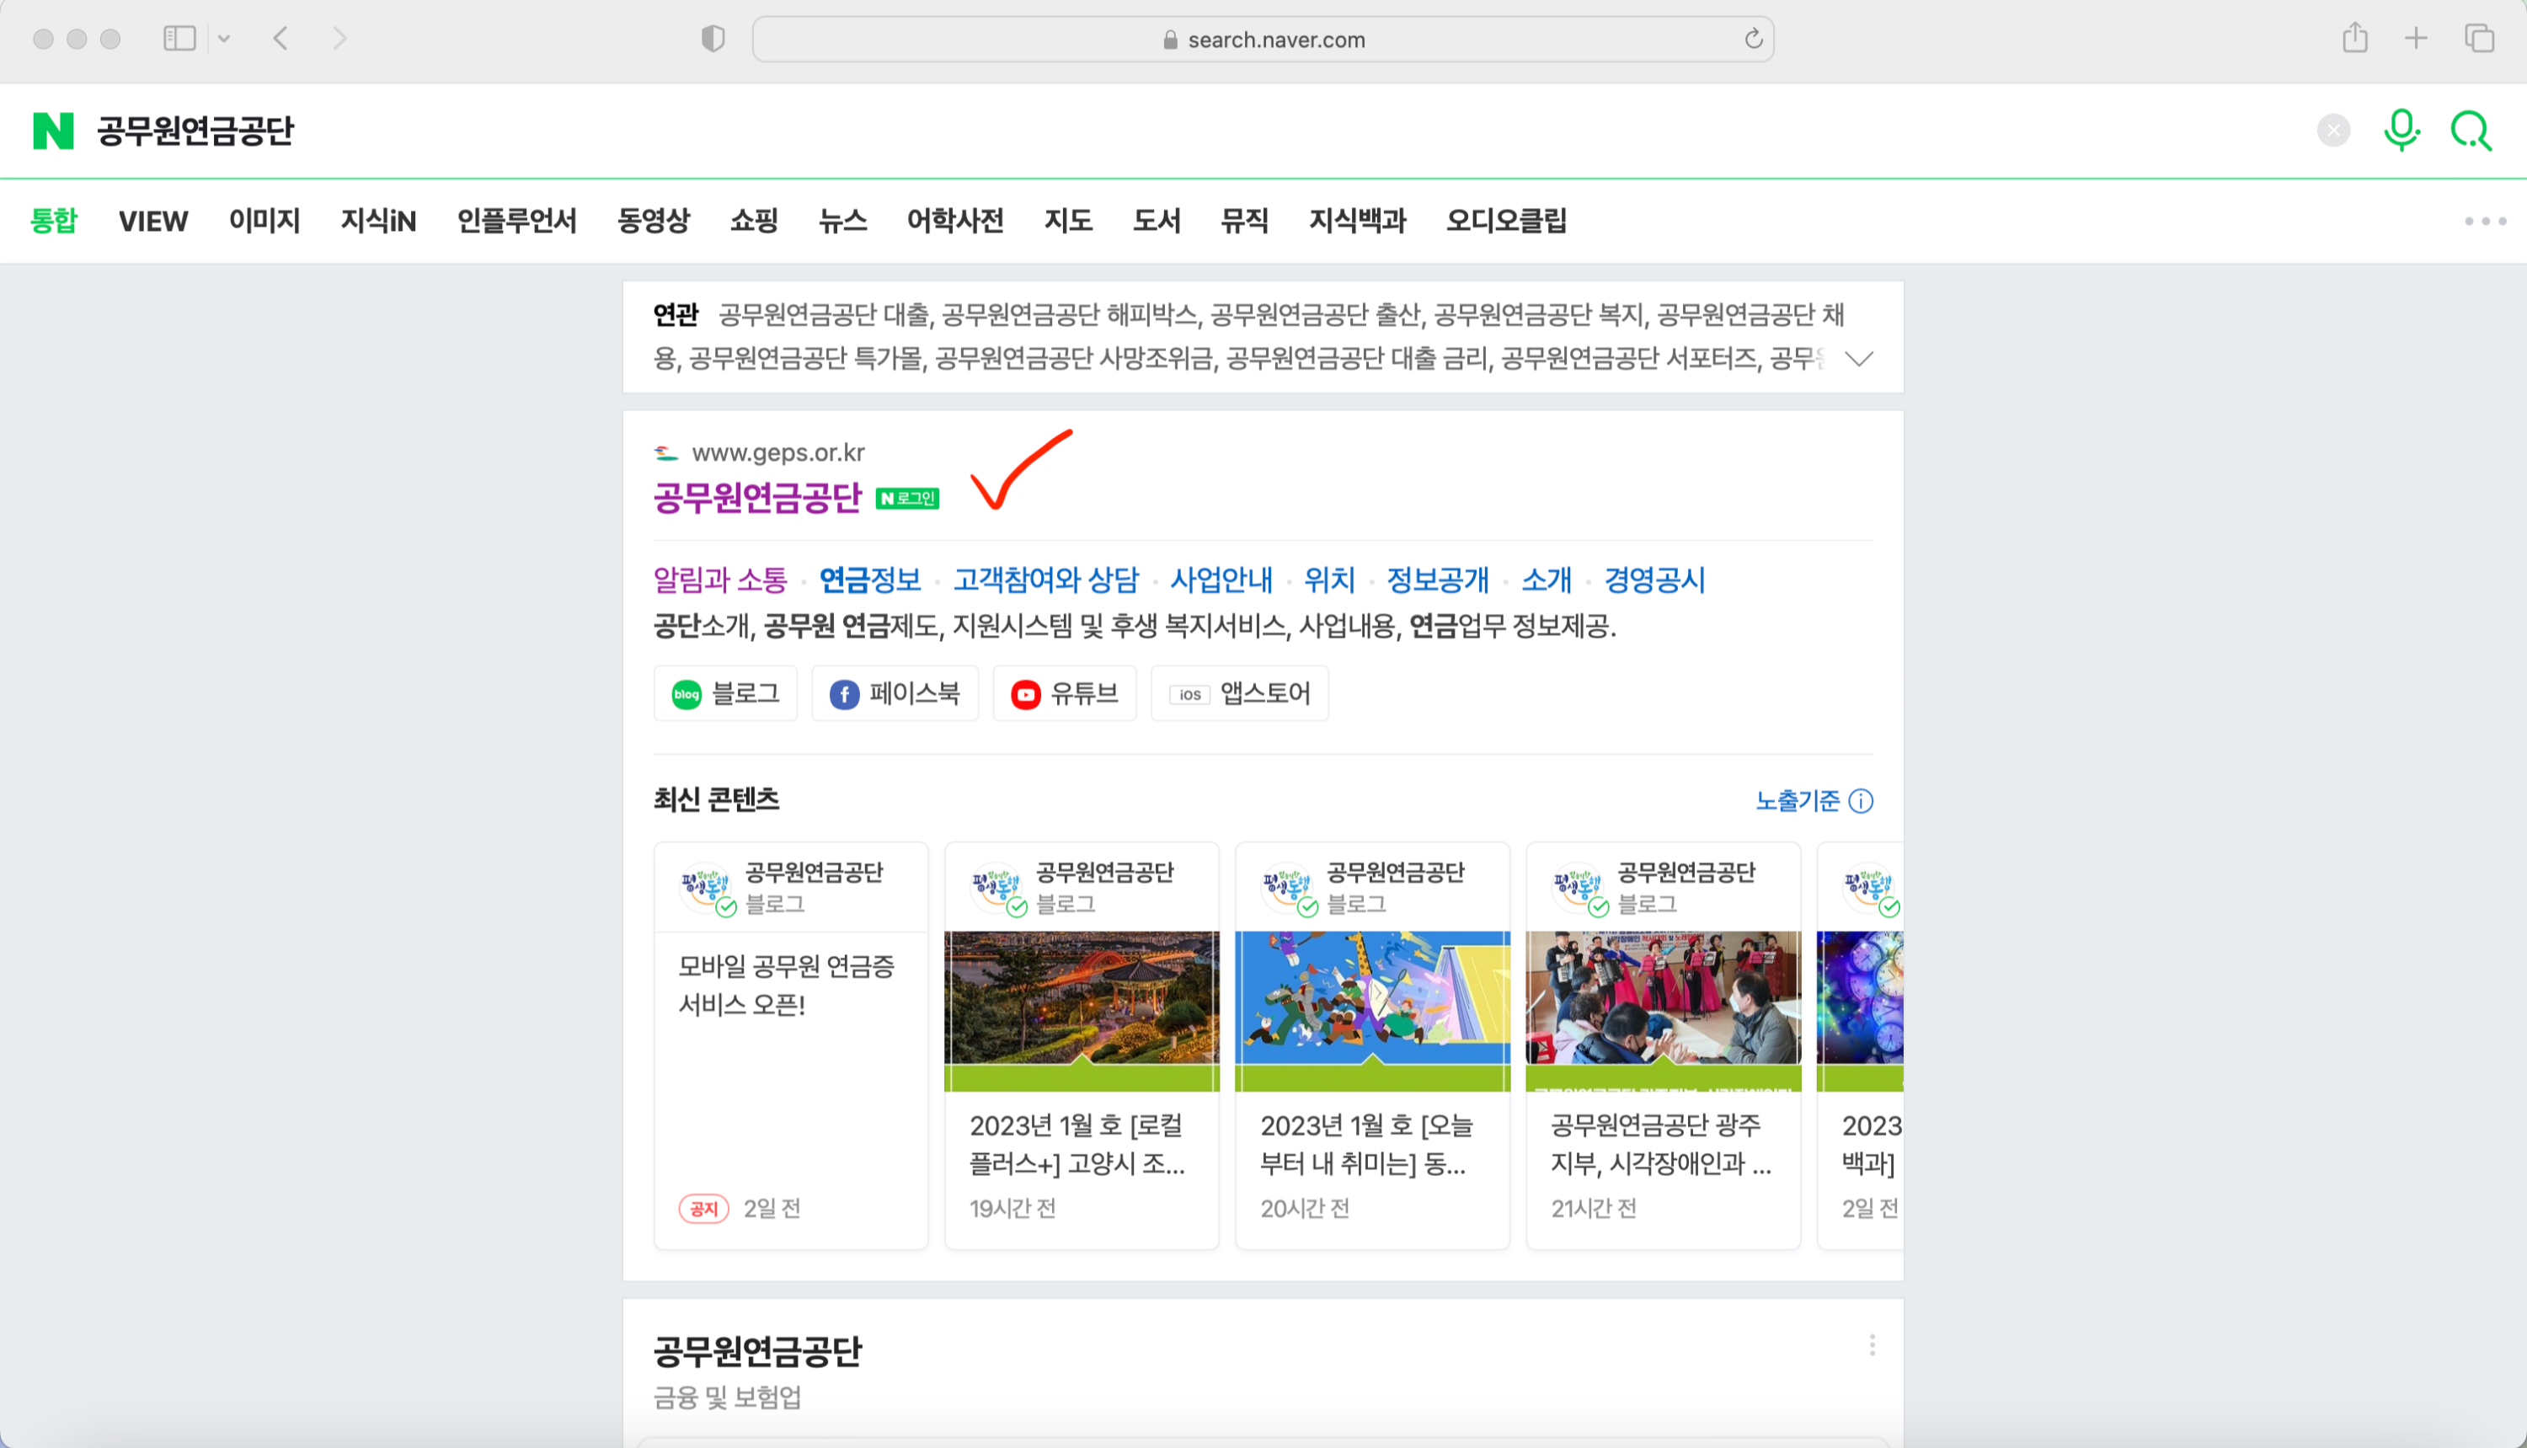2527x1448 pixels.
Task: Open the YouTube 유튜브 link button
Action: (1064, 693)
